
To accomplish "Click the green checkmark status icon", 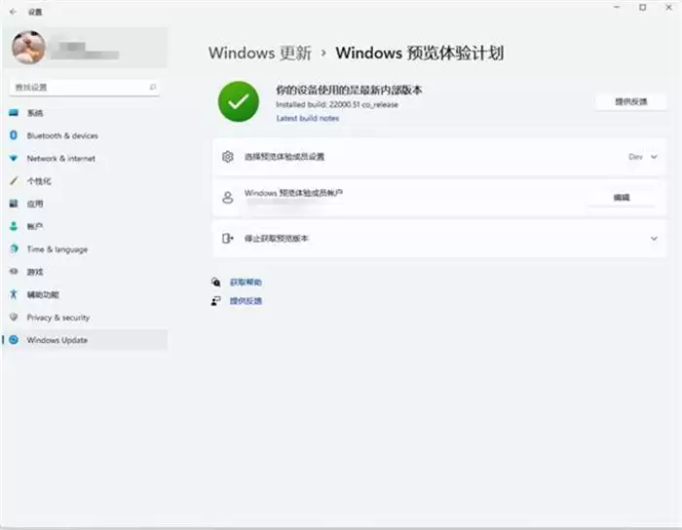I will pos(239,101).
